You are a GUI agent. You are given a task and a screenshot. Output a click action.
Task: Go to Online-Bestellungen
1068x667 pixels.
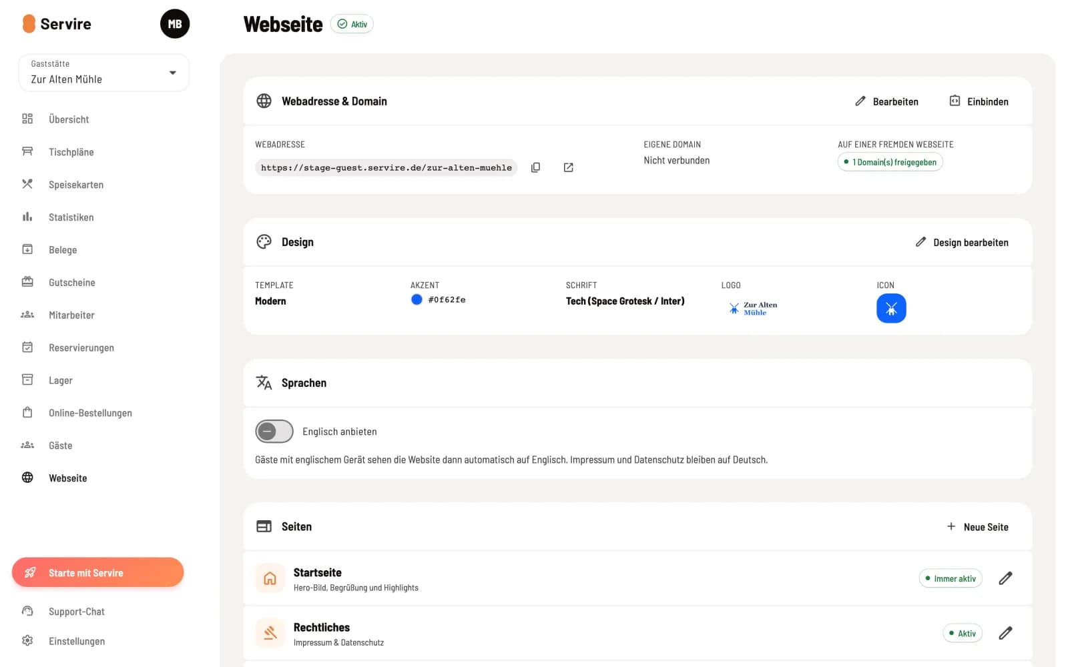(x=90, y=414)
